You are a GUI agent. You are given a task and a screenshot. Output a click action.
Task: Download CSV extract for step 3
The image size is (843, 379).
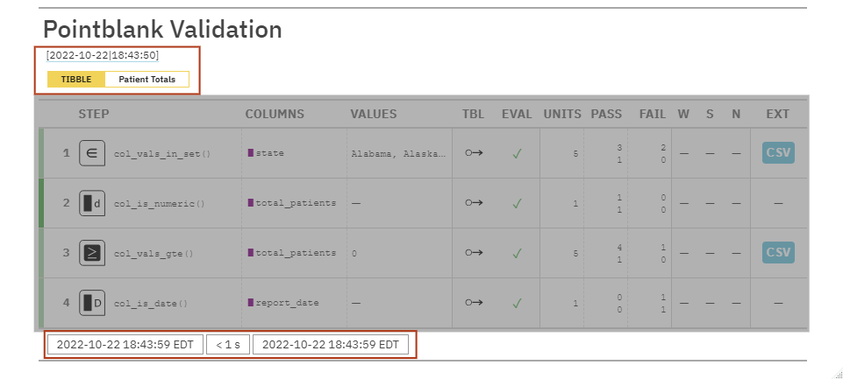778,253
